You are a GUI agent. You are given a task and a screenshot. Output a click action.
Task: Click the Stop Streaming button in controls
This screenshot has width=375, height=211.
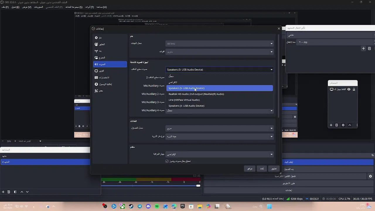pos(289,162)
